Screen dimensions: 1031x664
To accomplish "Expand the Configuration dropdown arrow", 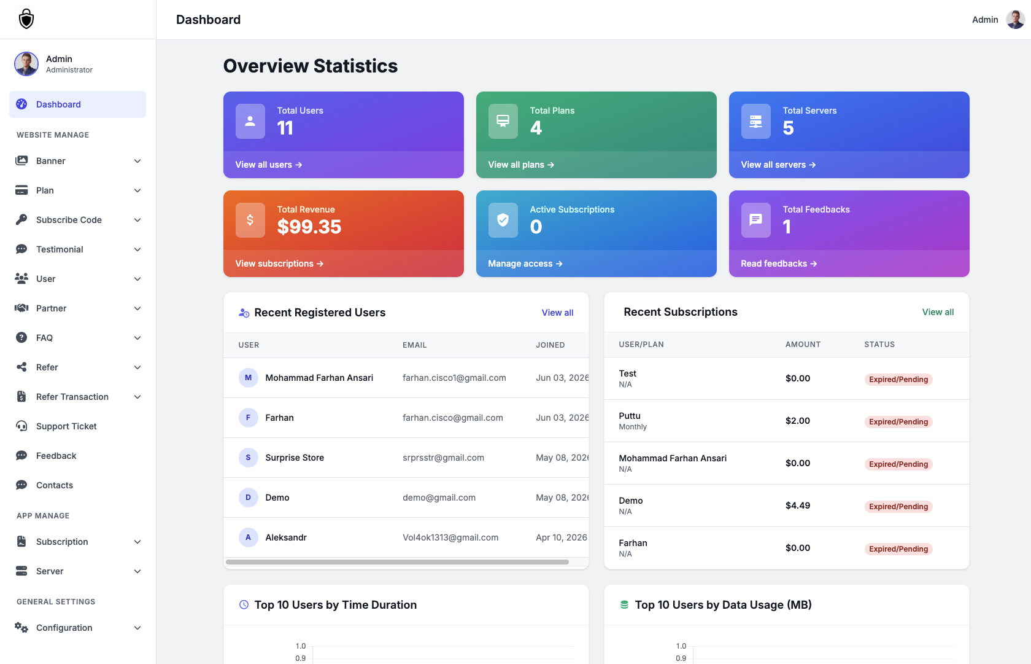I will pyautogui.click(x=137, y=628).
